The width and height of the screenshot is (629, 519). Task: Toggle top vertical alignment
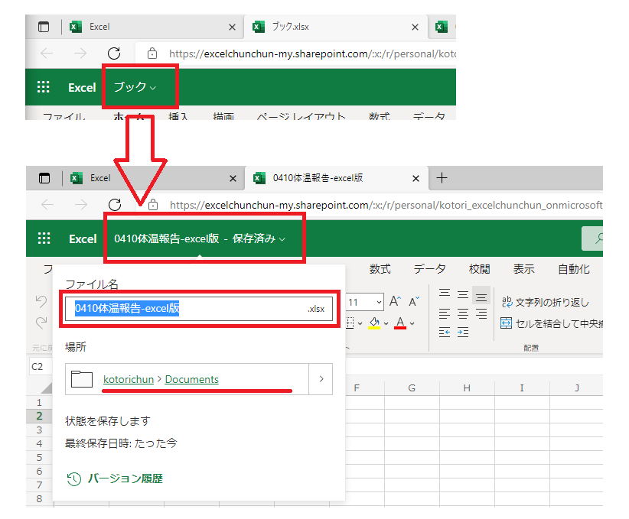tap(445, 294)
